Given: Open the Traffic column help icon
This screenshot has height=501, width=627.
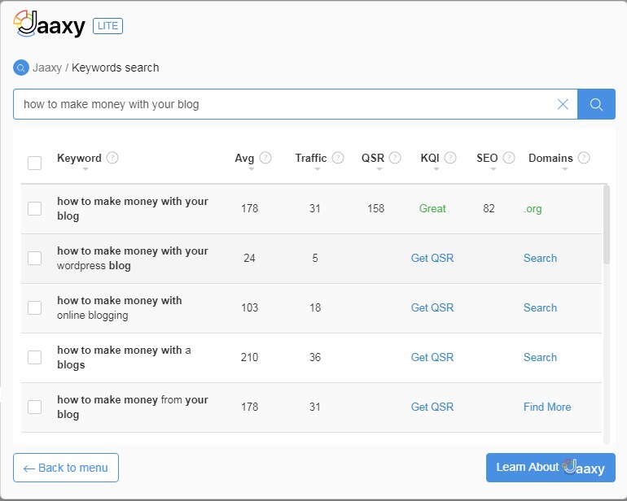Looking at the screenshot, I should point(338,158).
